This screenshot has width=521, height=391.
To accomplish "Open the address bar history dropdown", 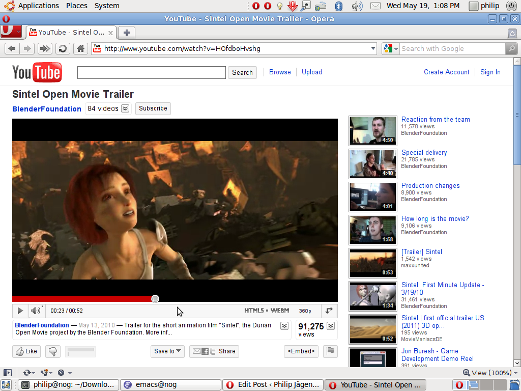I will 373,49.
